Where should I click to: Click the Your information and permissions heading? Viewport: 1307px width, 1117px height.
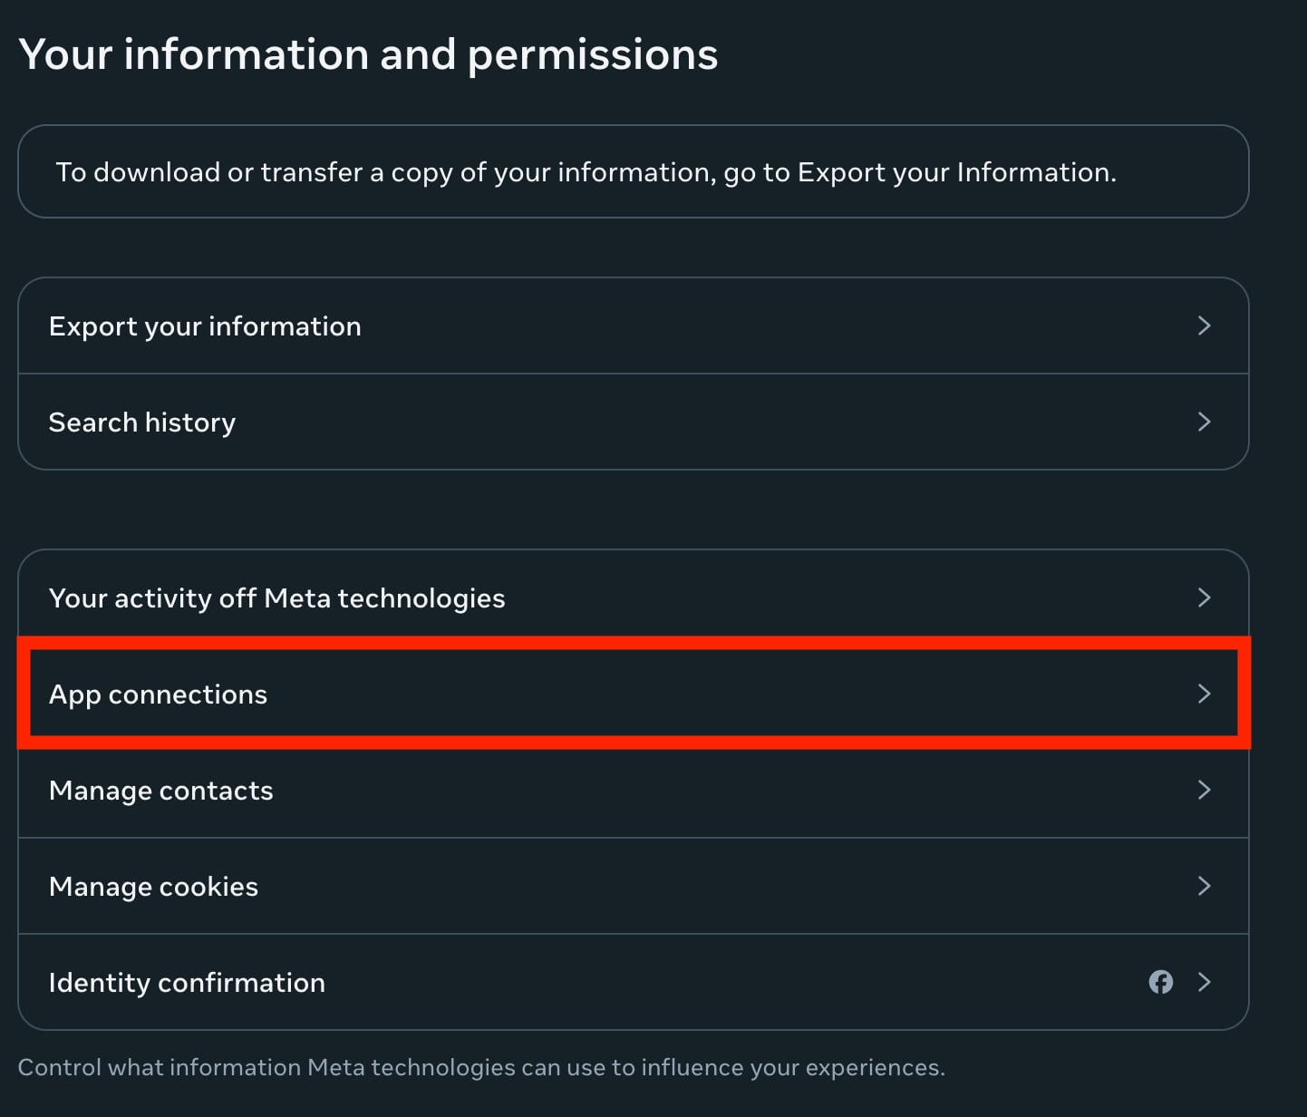pos(368,54)
